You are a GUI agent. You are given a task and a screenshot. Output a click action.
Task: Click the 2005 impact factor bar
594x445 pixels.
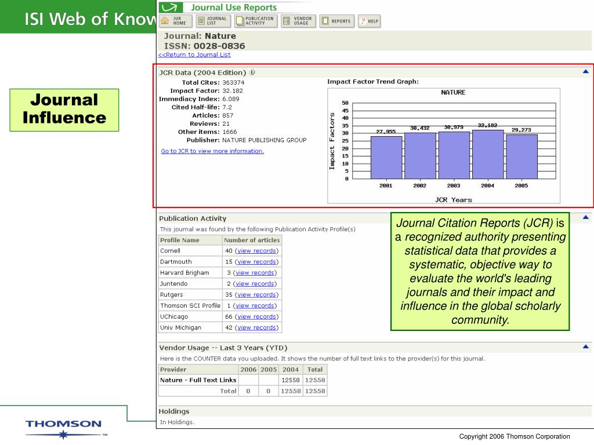[x=521, y=156]
